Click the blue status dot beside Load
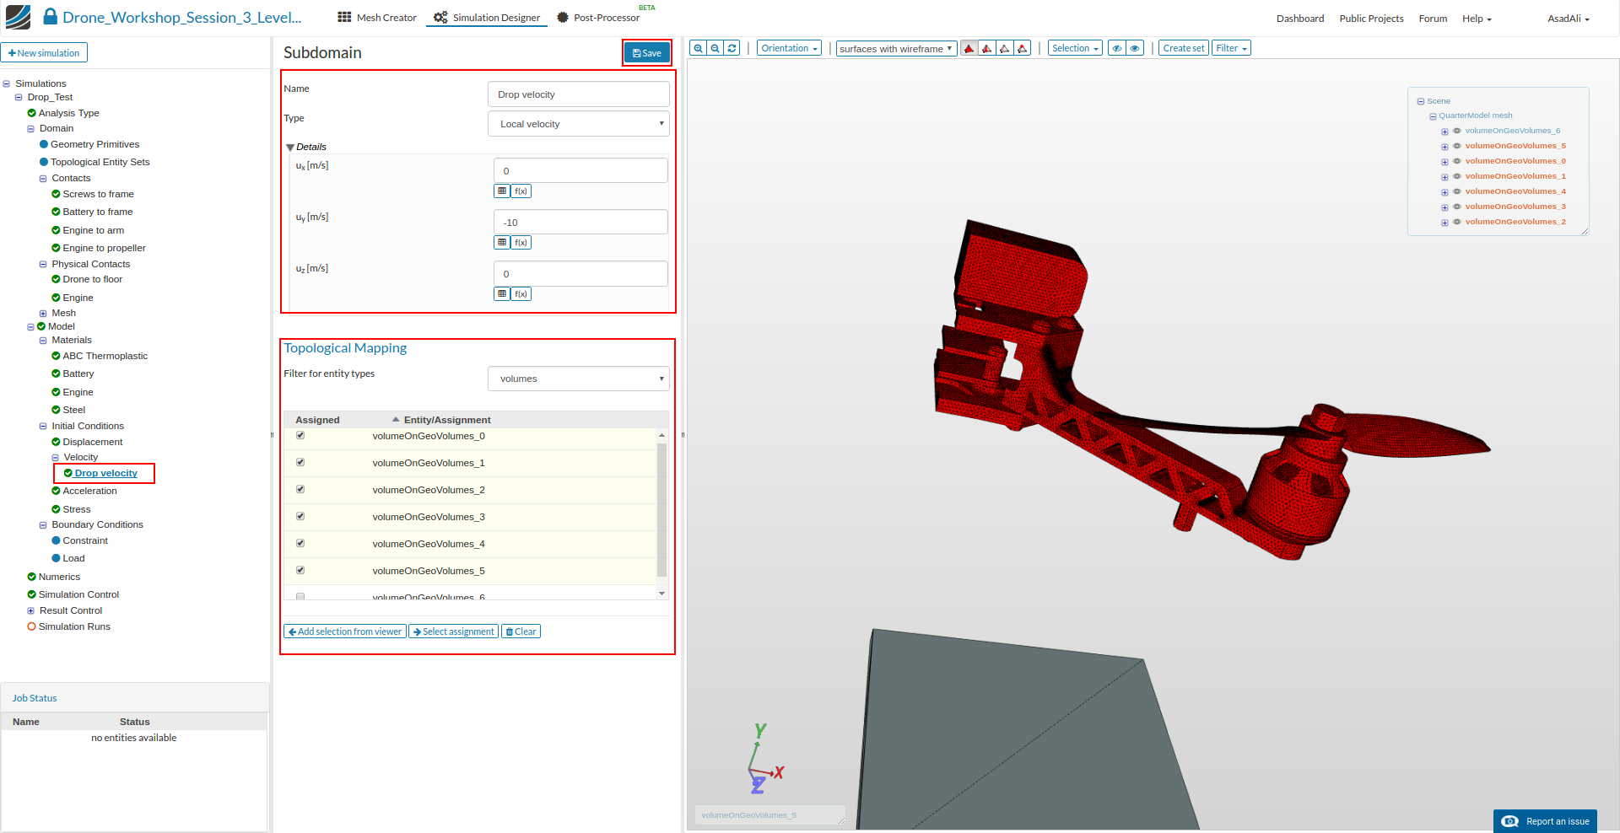1620x833 pixels. point(57,558)
